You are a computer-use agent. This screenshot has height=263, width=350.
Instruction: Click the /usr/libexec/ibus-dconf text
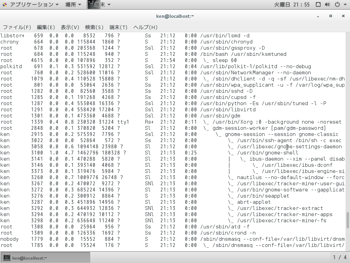(x=297, y=165)
